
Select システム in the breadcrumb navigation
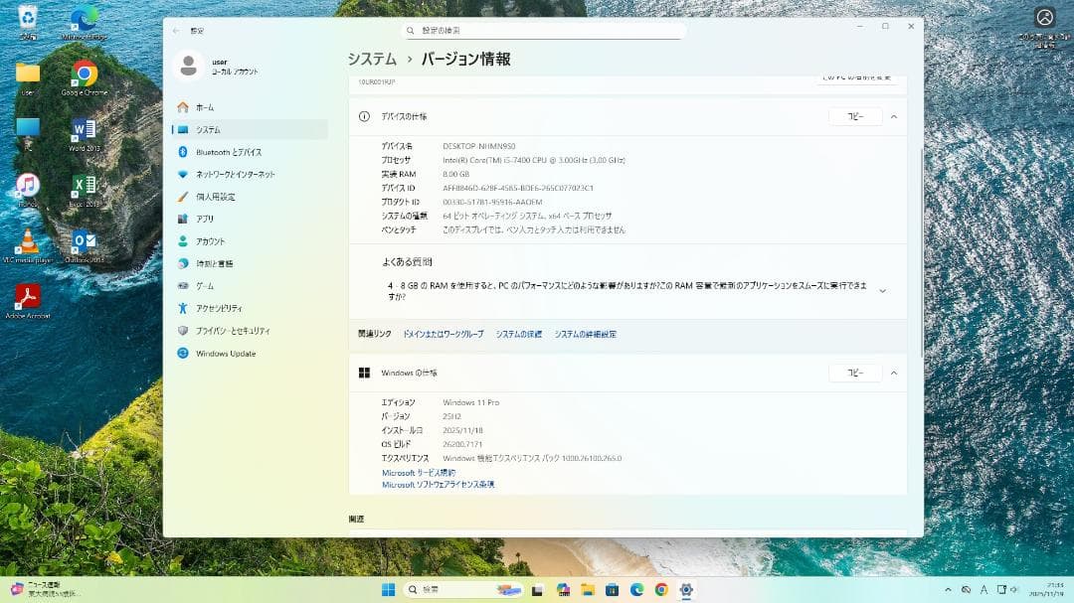point(369,59)
